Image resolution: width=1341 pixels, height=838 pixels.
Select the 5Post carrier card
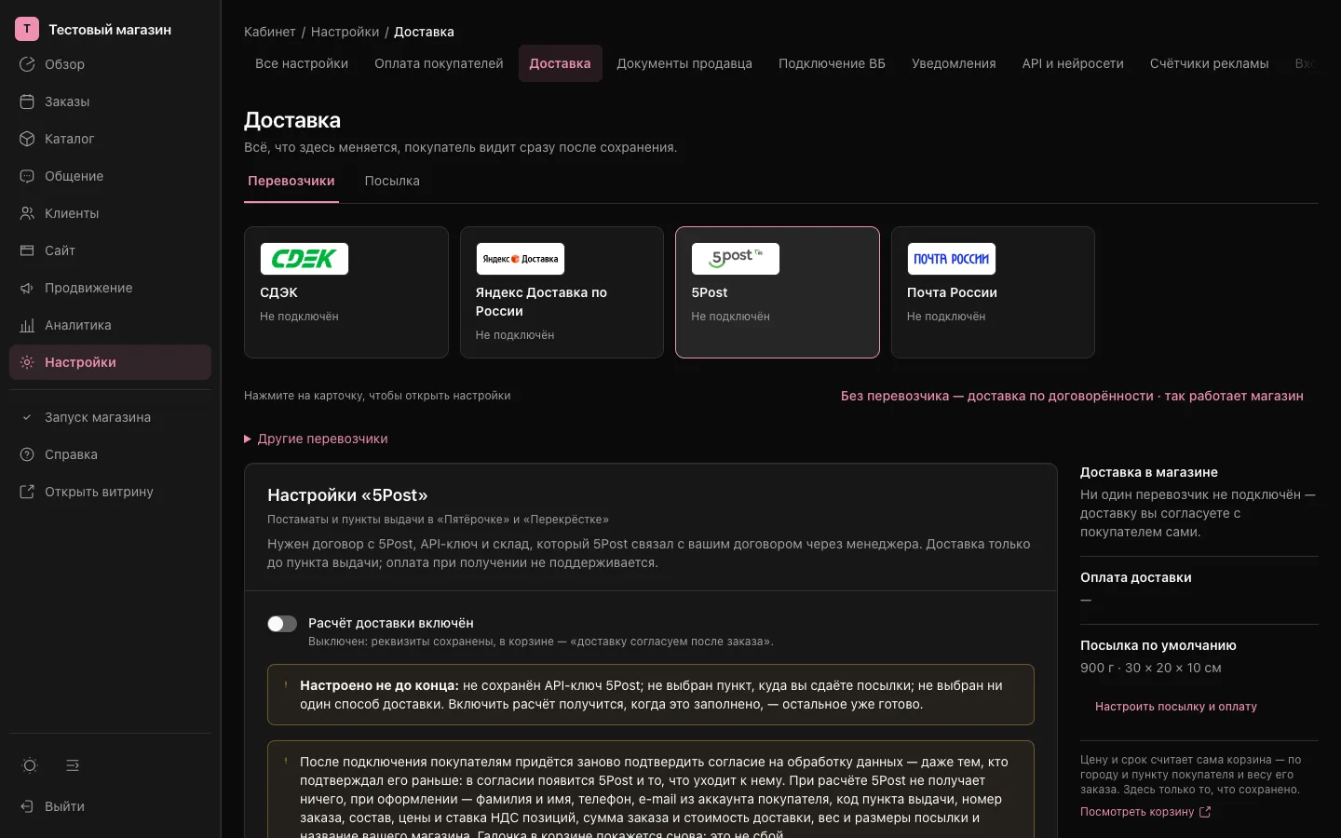click(778, 292)
